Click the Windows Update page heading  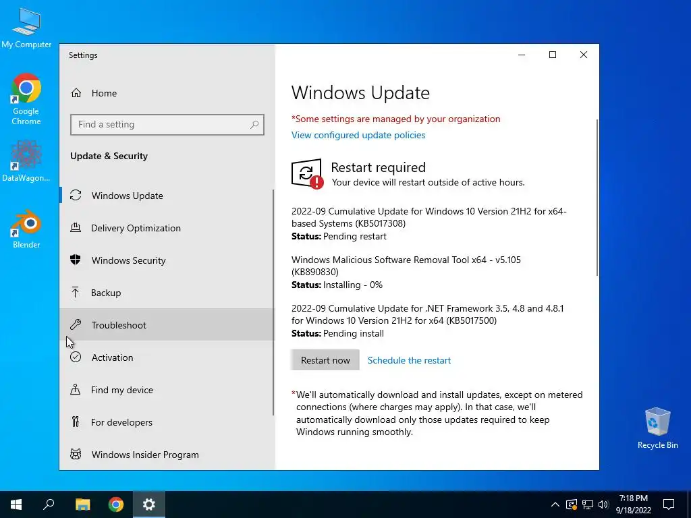coord(360,92)
